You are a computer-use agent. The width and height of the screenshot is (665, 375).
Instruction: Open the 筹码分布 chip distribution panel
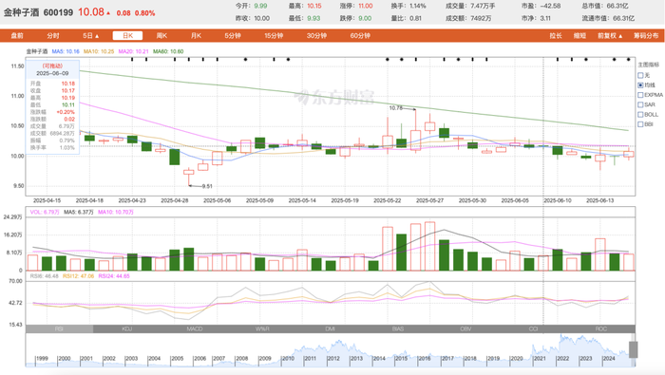(x=646, y=35)
